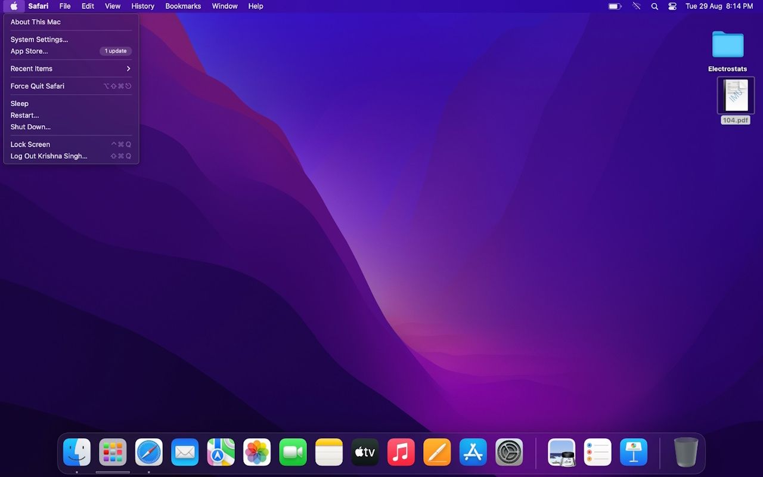Launch Maps from the Dock
The width and height of the screenshot is (763, 477).
point(221,452)
